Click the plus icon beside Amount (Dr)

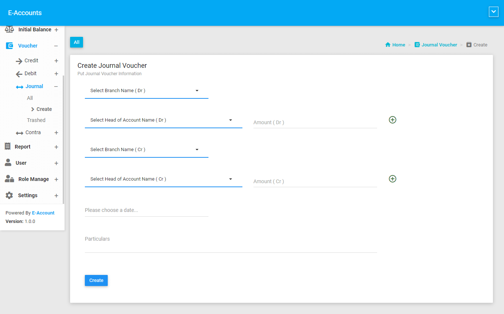coord(393,120)
